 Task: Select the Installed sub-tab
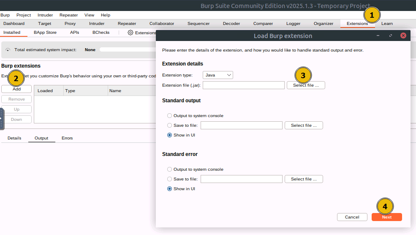(12, 33)
